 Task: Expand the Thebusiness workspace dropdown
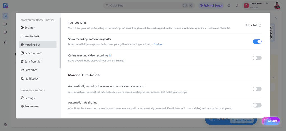pyautogui.click(x=267, y=4)
